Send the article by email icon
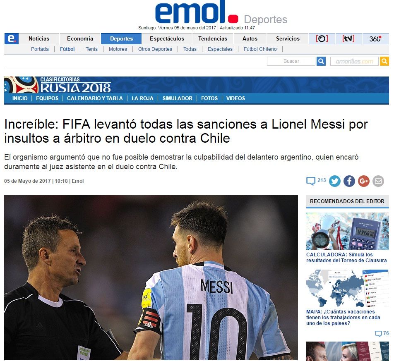Image resolution: width=394 pixels, height=361 pixels. coord(378,181)
